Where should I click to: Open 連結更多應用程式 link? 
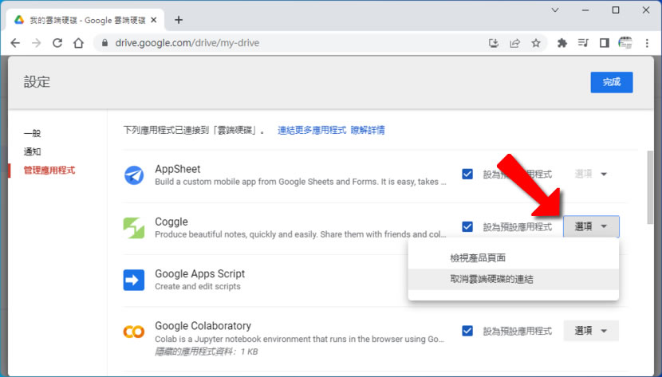click(x=312, y=130)
